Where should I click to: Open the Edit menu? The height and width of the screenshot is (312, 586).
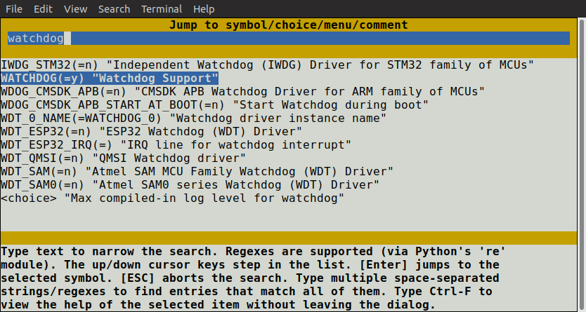(43, 9)
